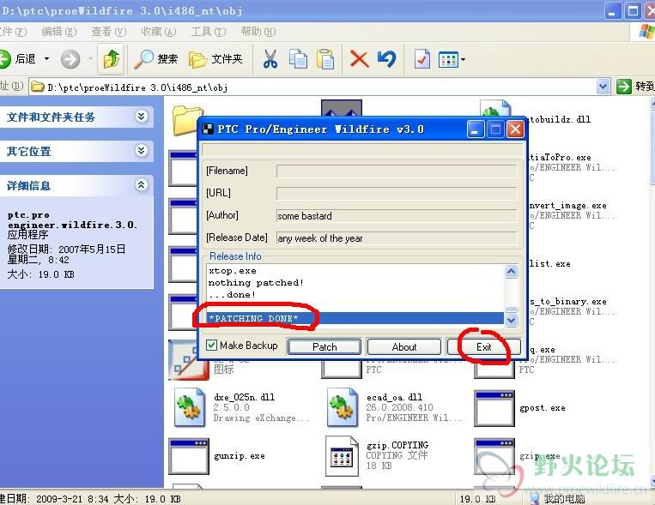Select the folder icon in file list
The height and width of the screenshot is (505, 655).
click(185, 120)
